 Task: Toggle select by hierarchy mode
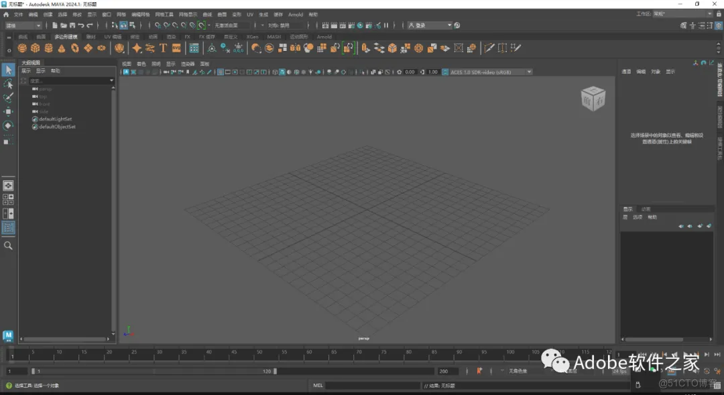click(115, 25)
